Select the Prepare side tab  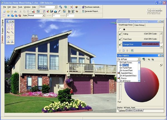coord(2,31)
